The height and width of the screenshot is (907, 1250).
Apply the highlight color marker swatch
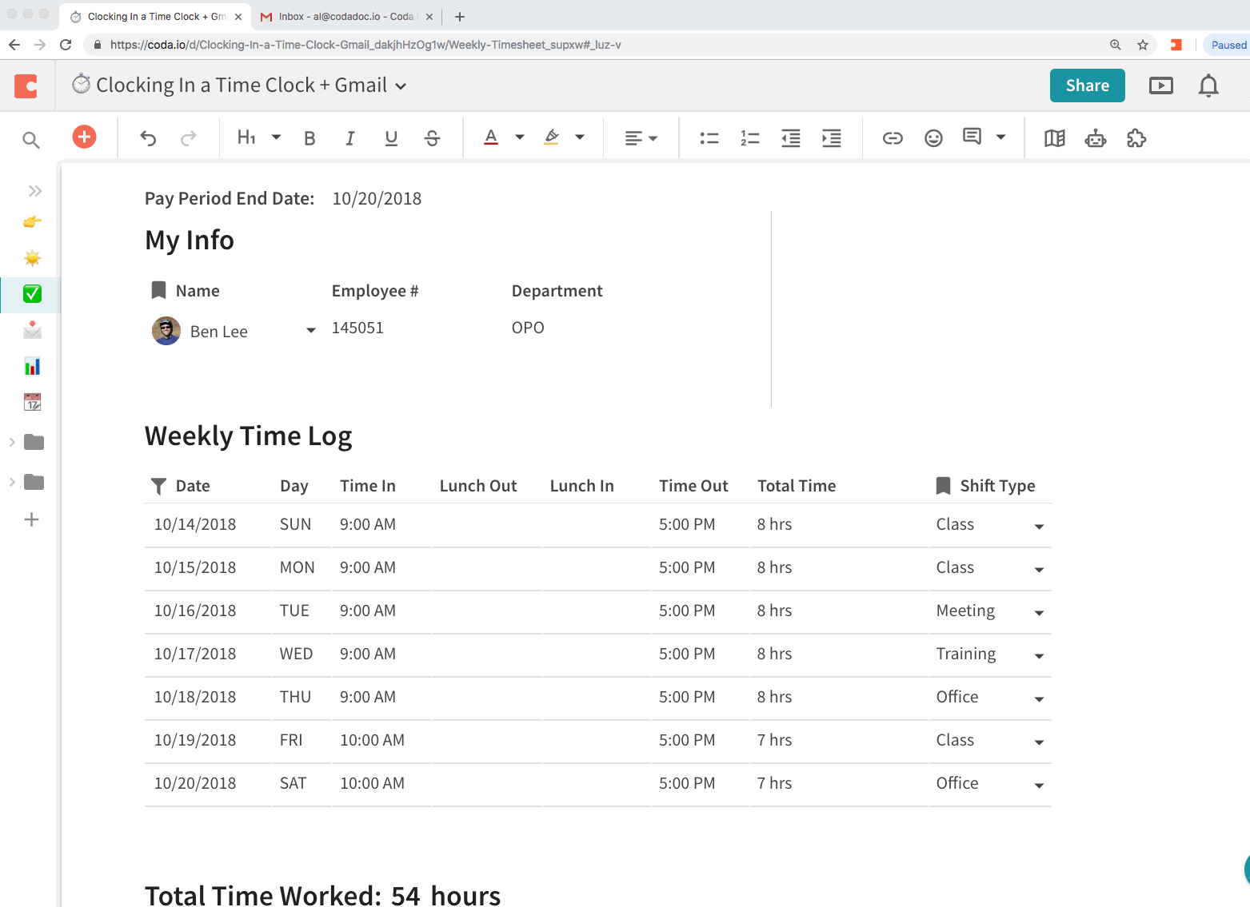tap(552, 137)
